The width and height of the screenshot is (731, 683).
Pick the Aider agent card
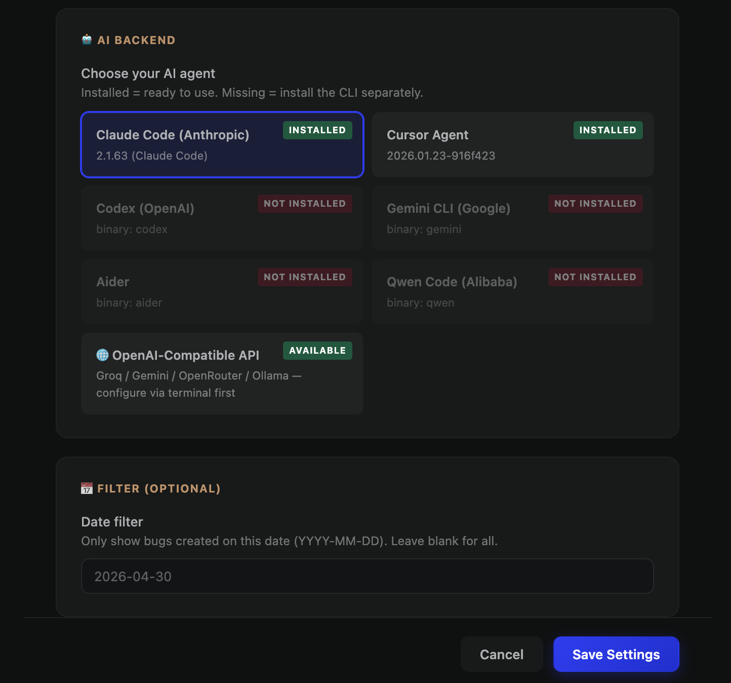click(x=222, y=291)
